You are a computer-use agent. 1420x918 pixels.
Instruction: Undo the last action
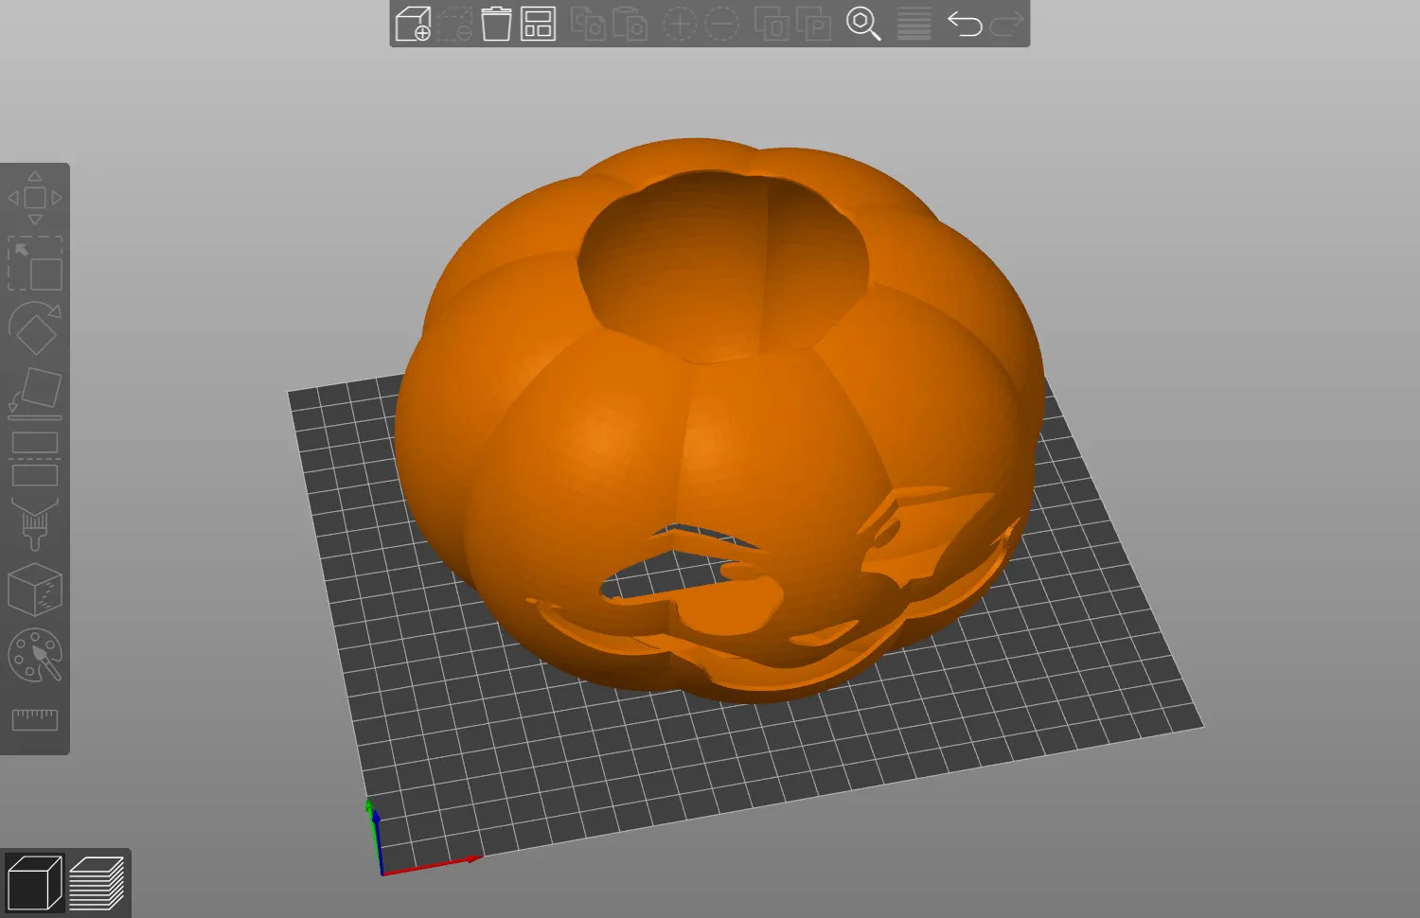(x=965, y=24)
